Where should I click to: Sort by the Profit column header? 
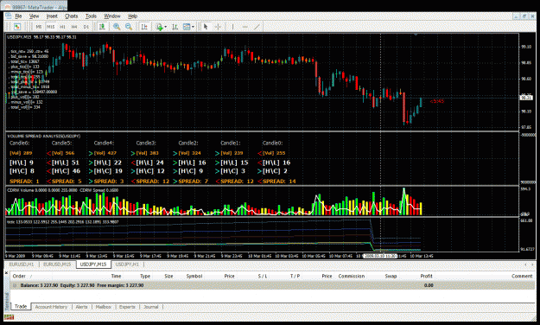click(x=426, y=276)
